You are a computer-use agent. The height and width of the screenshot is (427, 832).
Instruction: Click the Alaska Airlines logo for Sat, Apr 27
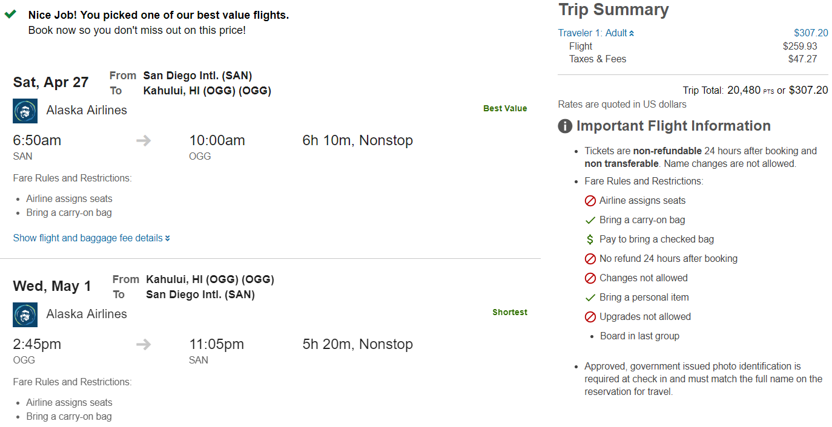coord(25,111)
